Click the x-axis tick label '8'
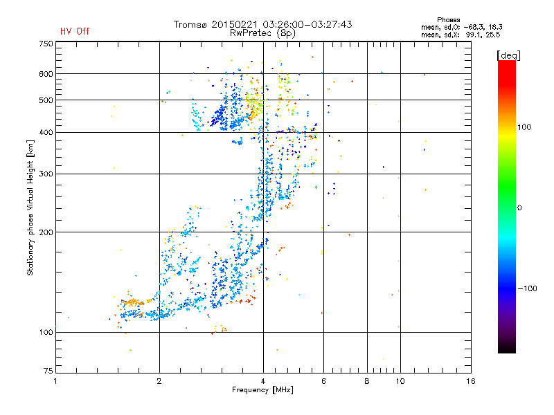This screenshot has width=554, height=415. [x=367, y=381]
